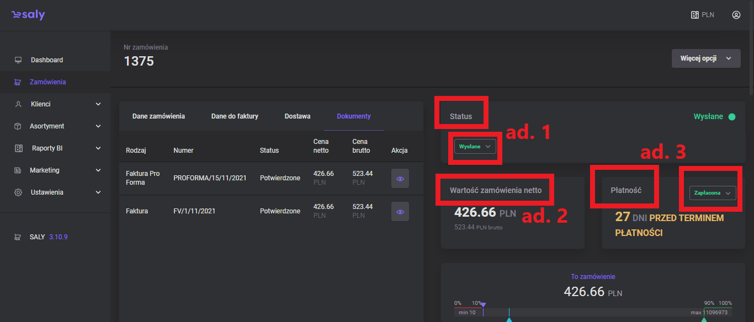
Task: Click the PLN currency icon in header
Action: (695, 15)
